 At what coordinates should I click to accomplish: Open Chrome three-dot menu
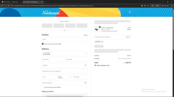pyautogui.click(x=172, y=6)
